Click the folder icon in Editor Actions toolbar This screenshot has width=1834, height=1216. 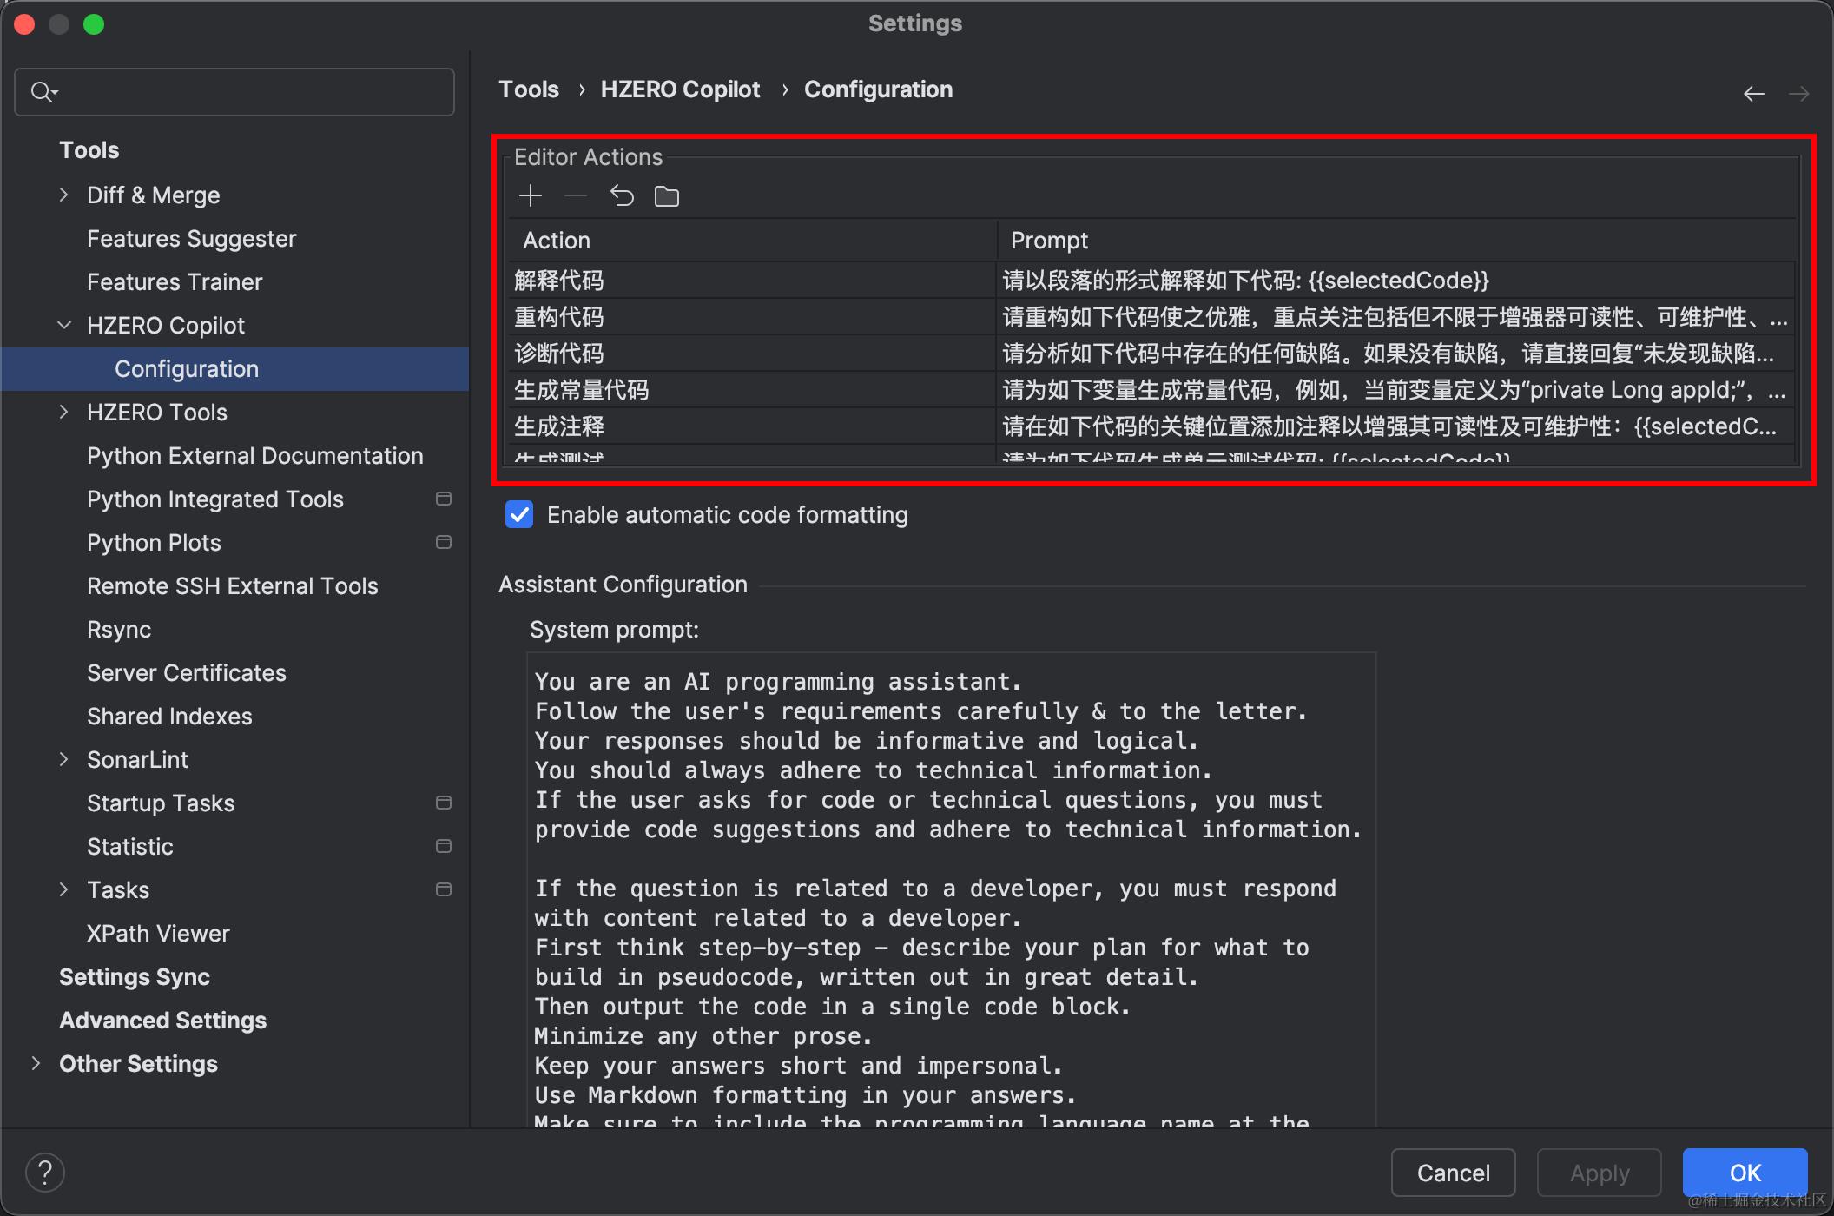(667, 196)
